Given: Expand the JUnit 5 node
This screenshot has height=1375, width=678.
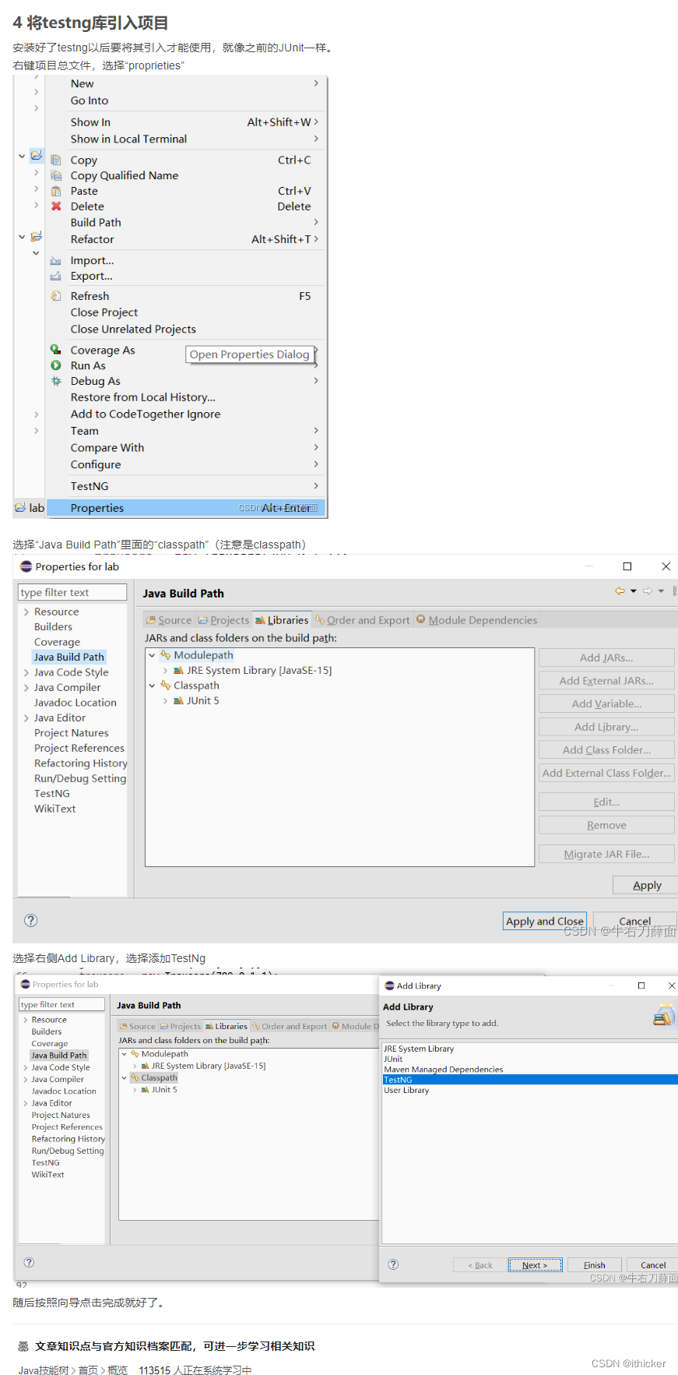Looking at the screenshot, I should [x=165, y=700].
